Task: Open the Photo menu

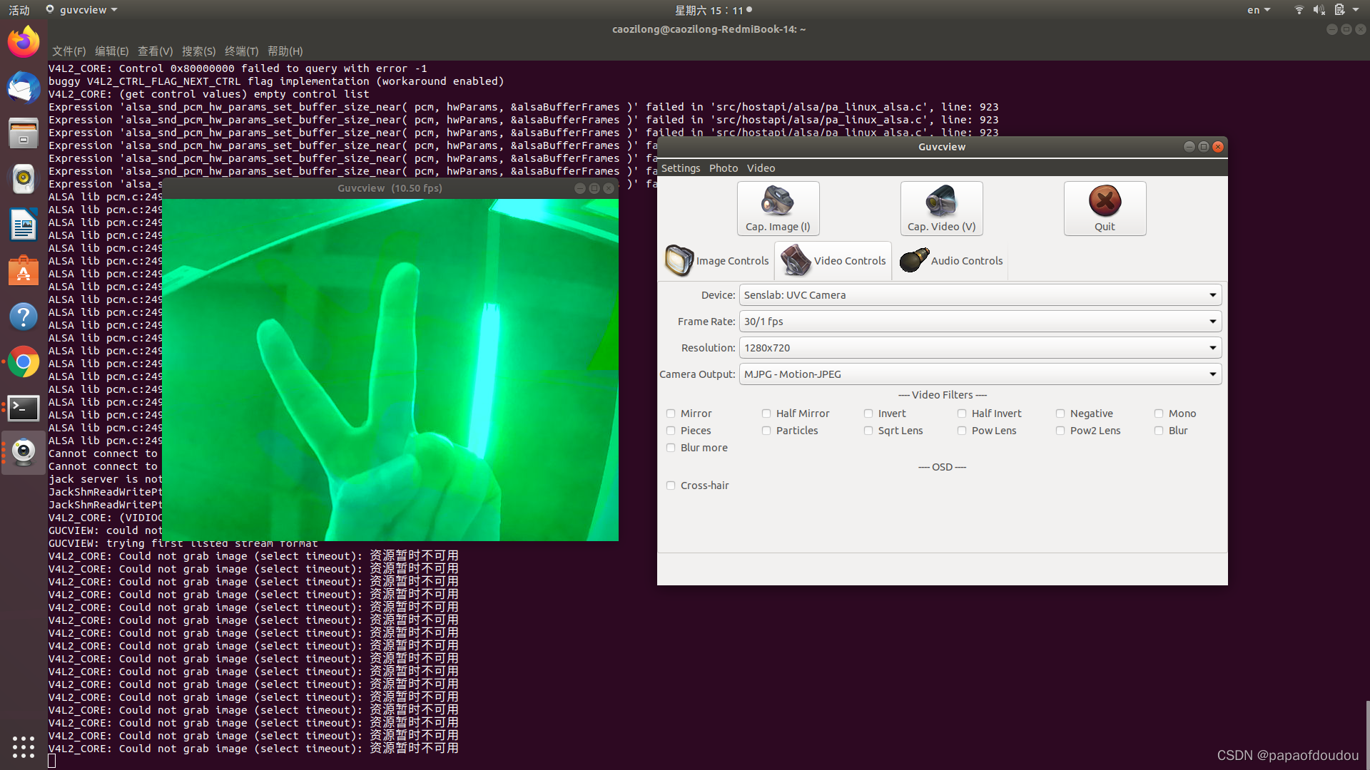Action: tap(723, 168)
